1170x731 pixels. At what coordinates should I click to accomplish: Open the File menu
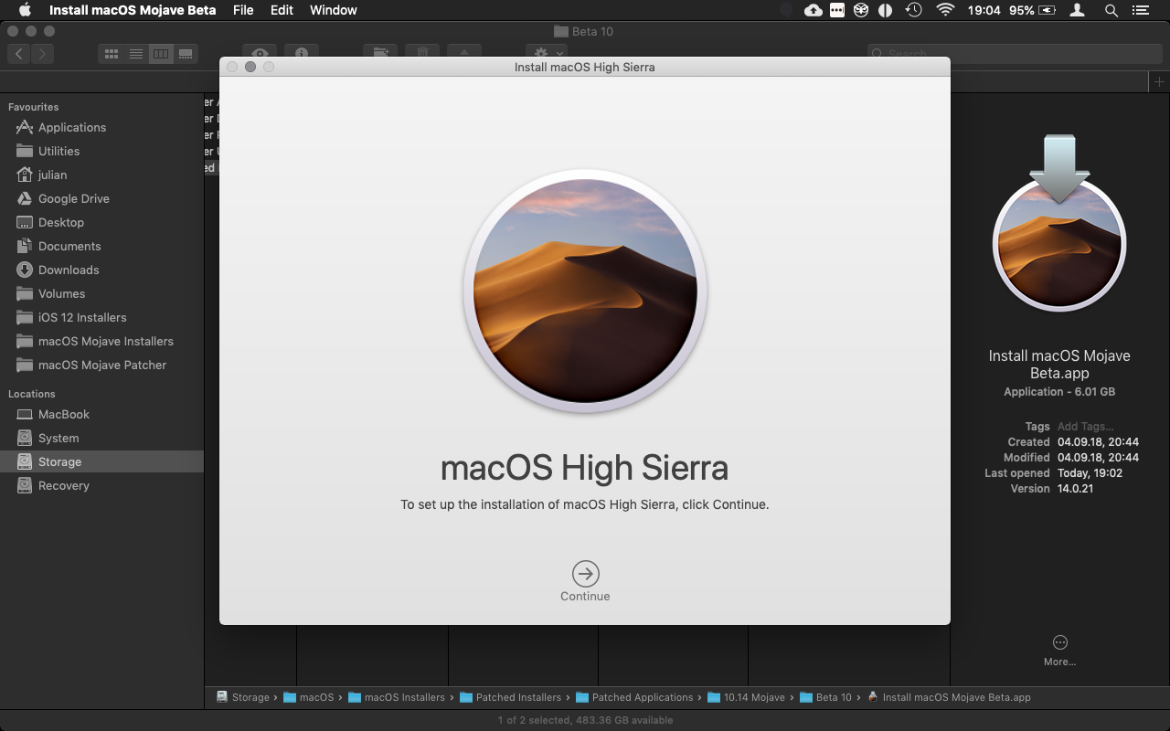(243, 10)
